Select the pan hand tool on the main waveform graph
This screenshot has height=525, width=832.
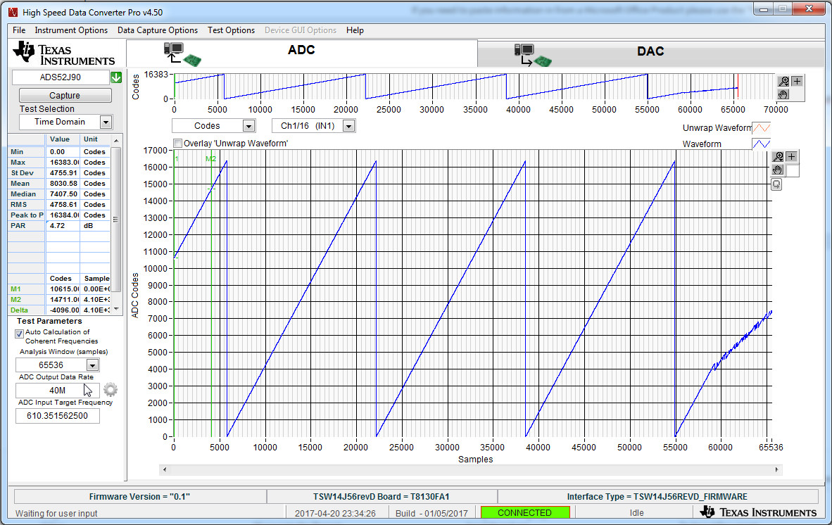pos(778,170)
